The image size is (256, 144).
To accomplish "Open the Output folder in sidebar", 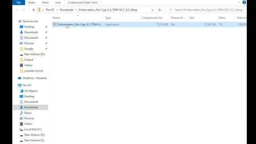I will (x=29, y=60).
